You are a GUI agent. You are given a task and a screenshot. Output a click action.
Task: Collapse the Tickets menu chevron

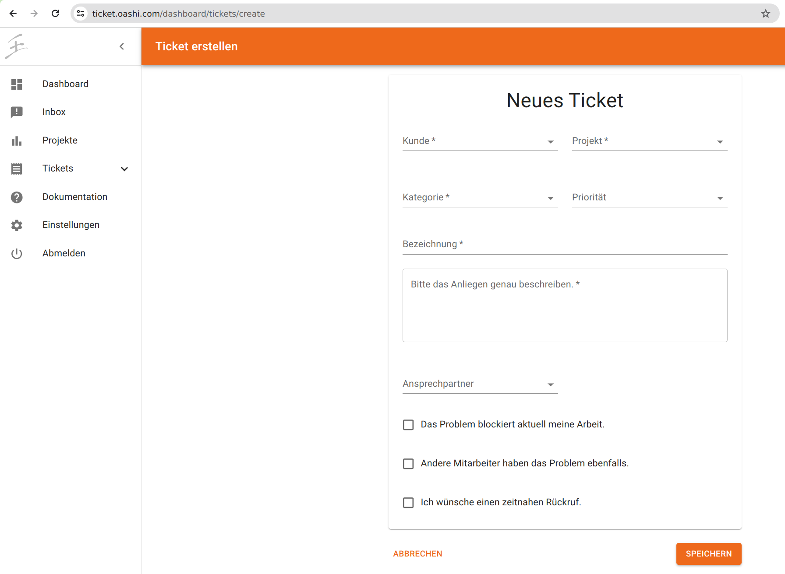coord(124,169)
